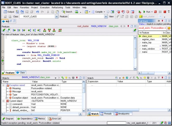Screen dimensions: 172x126
Task: Click the Undo arrow icon
Action: [x=37, y=12]
